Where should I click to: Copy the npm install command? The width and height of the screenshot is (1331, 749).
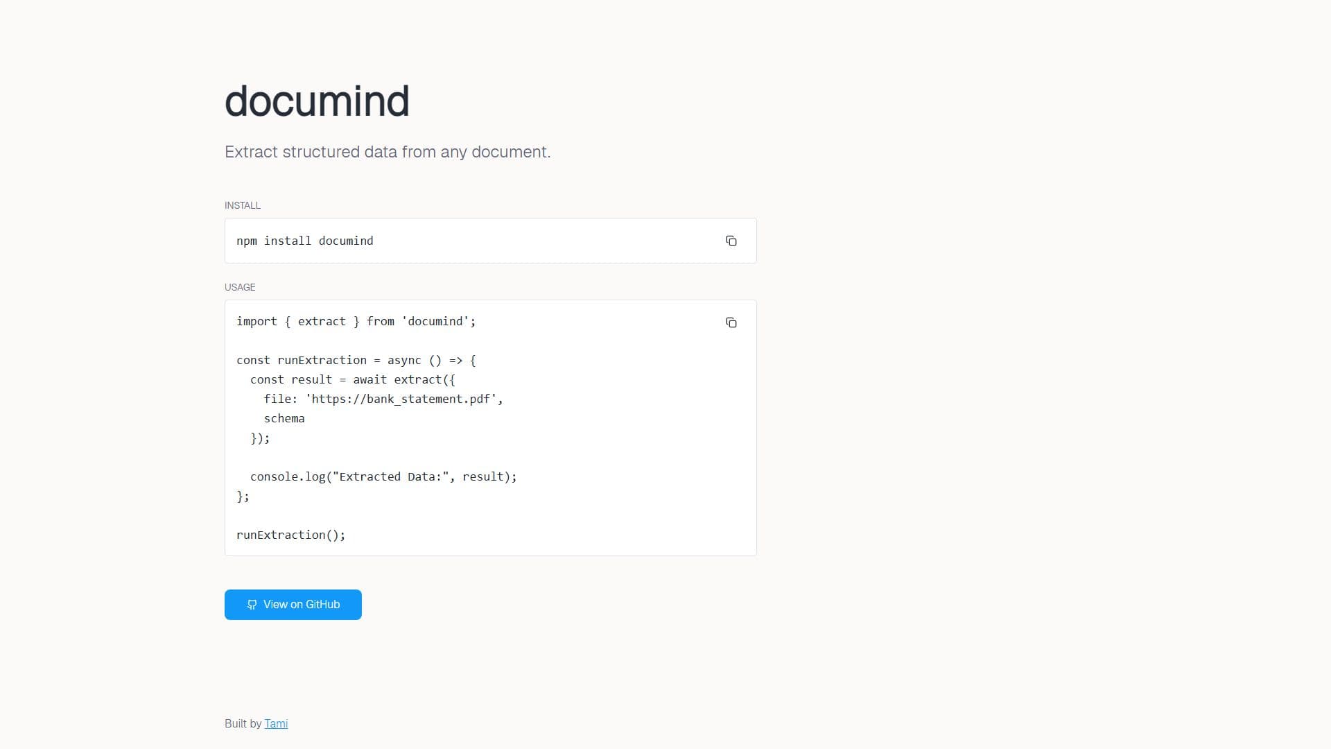coord(731,241)
